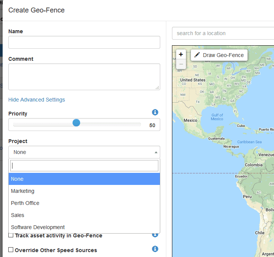This screenshot has width=274, height=257.
Task: Click the Priority slider handle
Action: 76,123
